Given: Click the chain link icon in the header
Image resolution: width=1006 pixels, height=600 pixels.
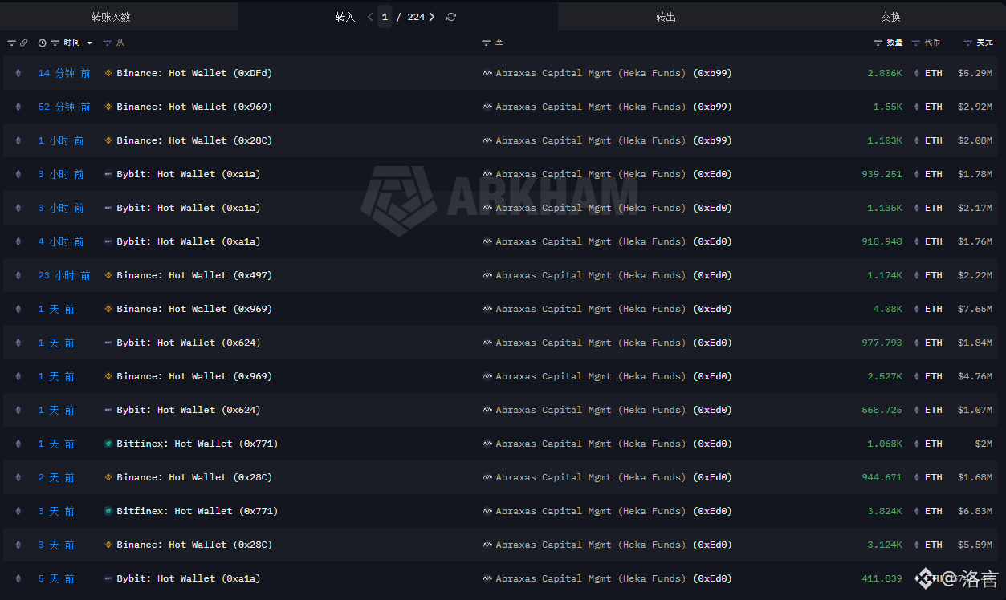Looking at the screenshot, I should coord(23,43).
